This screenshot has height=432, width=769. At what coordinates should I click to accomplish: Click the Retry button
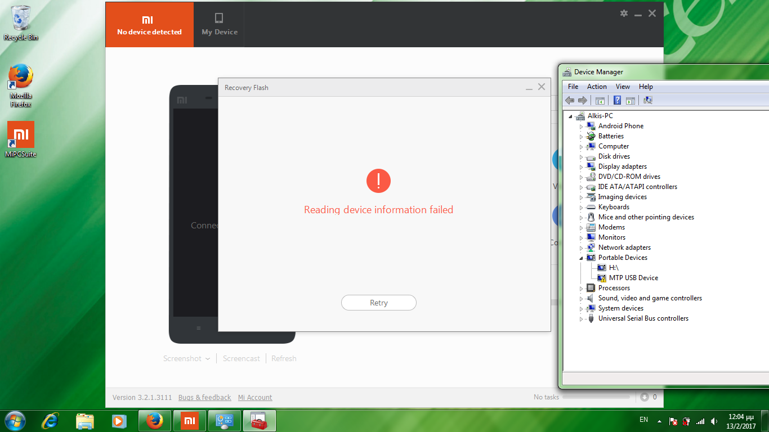point(378,303)
